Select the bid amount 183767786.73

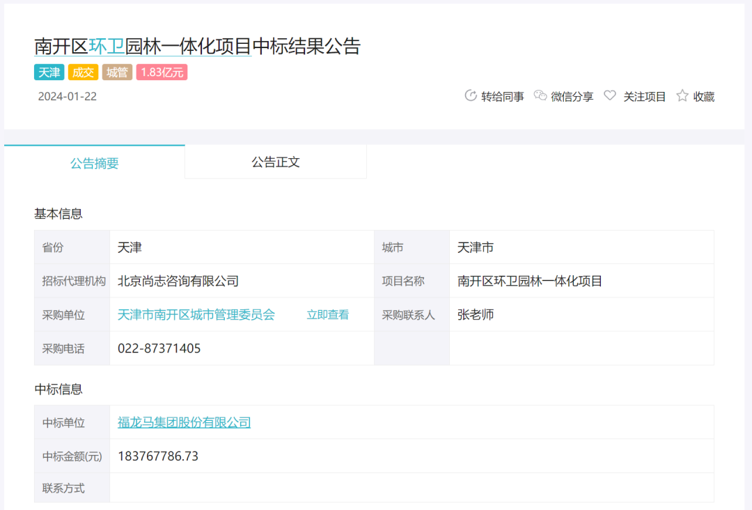158,456
